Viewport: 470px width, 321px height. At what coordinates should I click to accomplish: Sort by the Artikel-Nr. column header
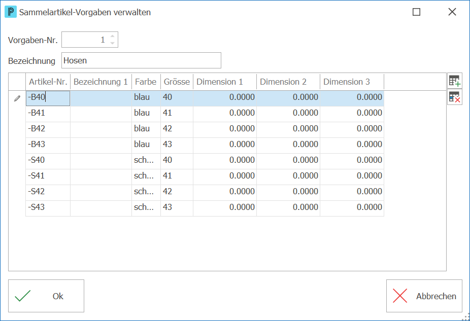pyautogui.click(x=48, y=82)
